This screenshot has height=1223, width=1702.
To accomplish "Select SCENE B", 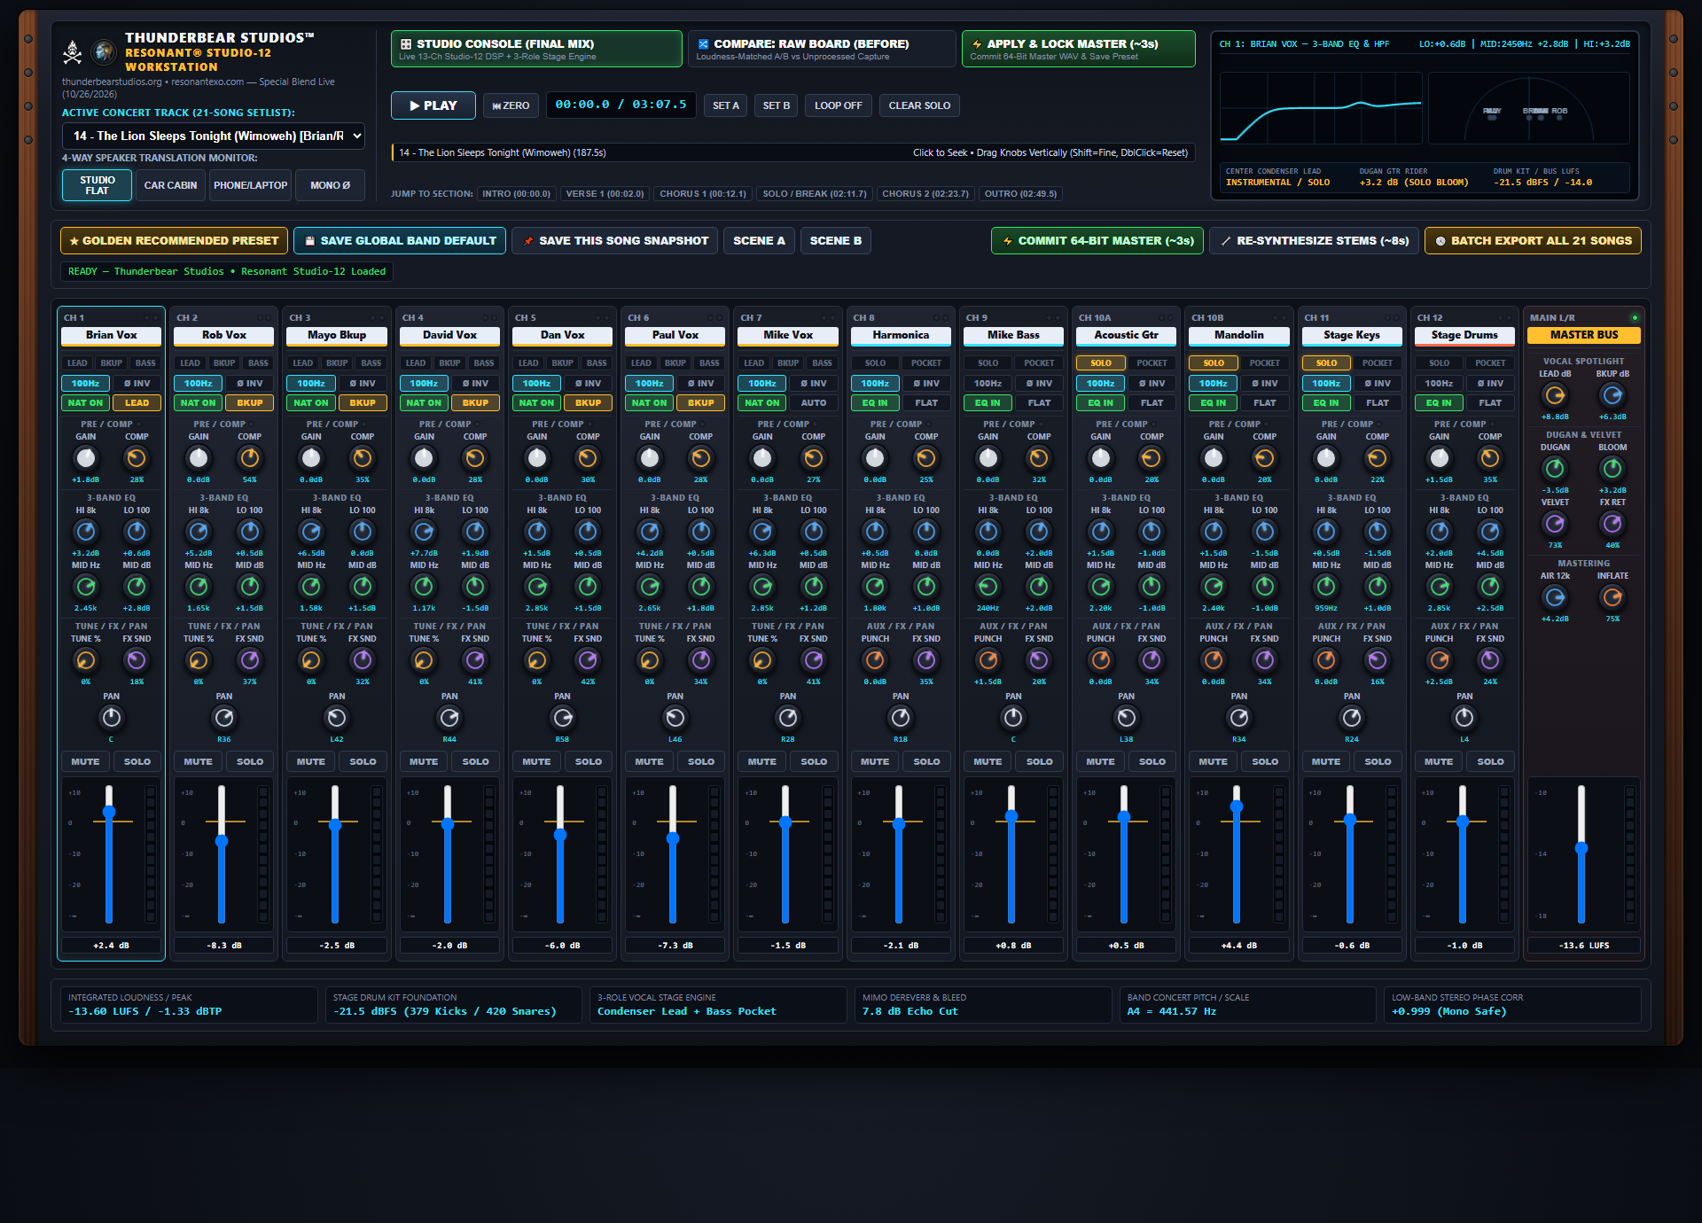I will point(836,241).
